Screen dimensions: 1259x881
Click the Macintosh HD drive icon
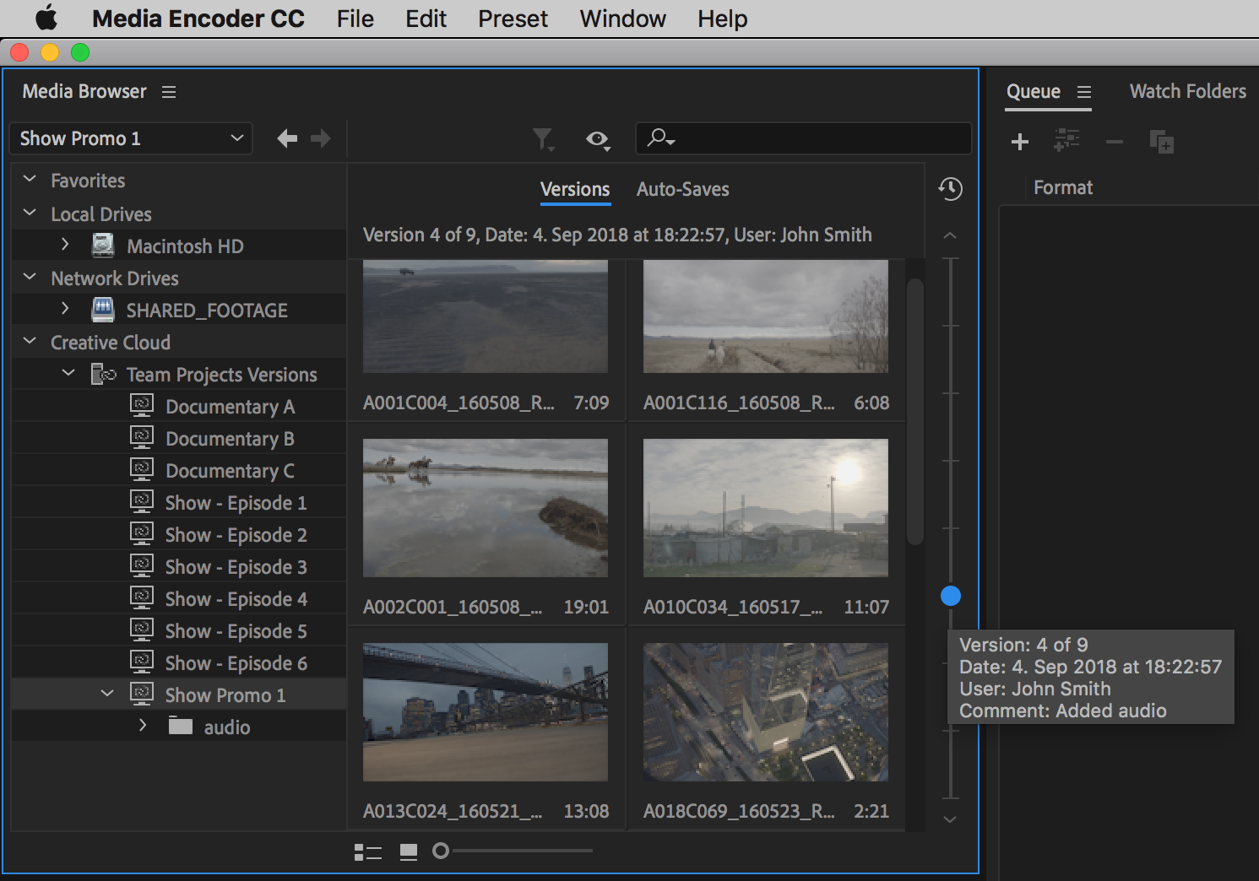103,246
